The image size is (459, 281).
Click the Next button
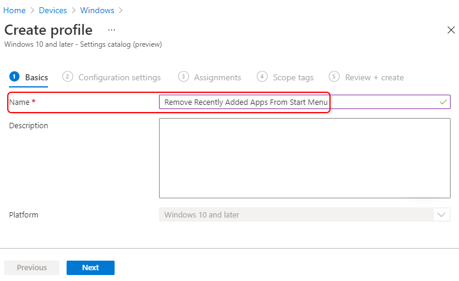click(x=91, y=268)
